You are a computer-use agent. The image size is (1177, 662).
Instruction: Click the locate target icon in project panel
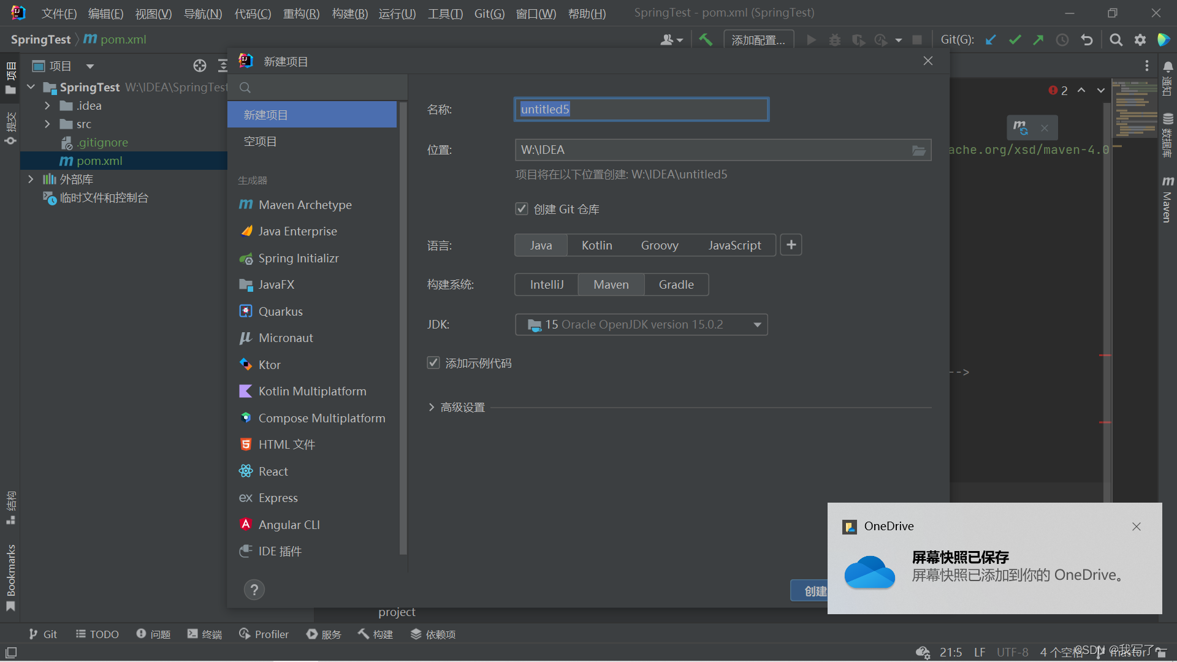click(200, 66)
